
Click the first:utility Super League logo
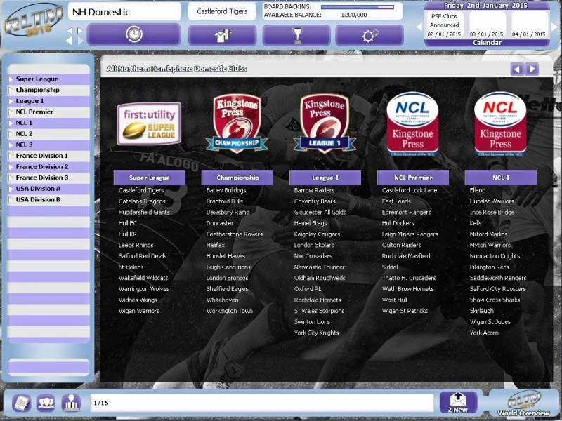tap(149, 123)
